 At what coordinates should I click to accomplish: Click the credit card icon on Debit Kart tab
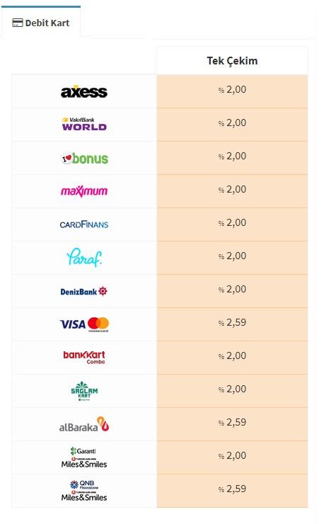click(18, 23)
